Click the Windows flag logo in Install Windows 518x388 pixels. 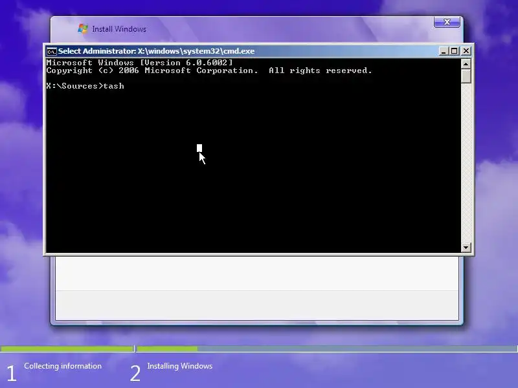(x=83, y=28)
